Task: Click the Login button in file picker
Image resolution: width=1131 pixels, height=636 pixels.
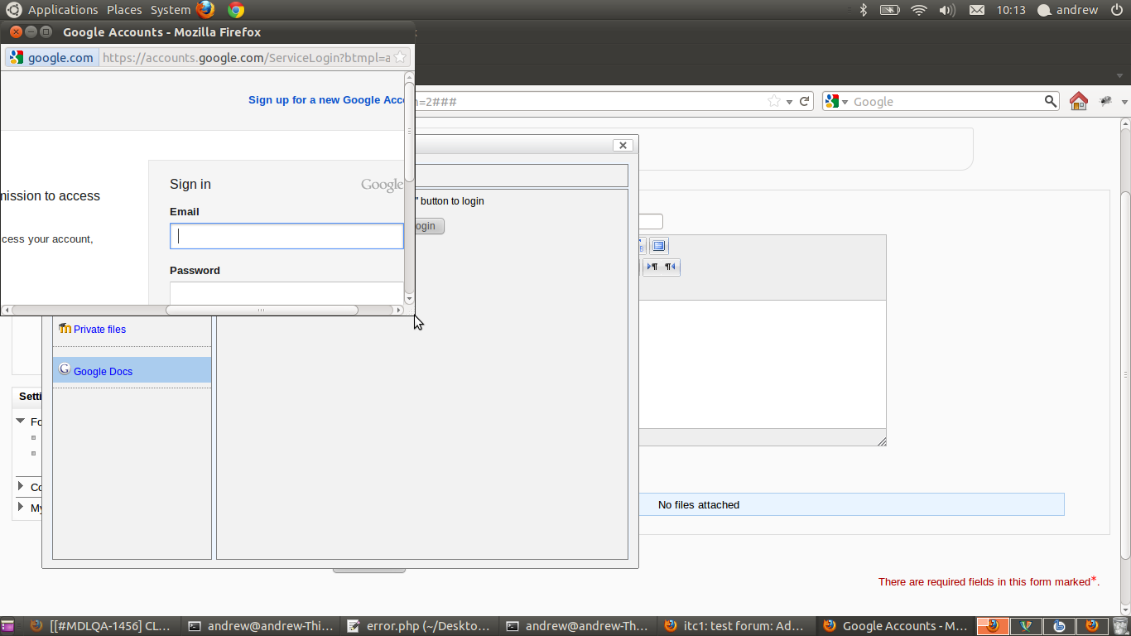Action: (x=430, y=226)
